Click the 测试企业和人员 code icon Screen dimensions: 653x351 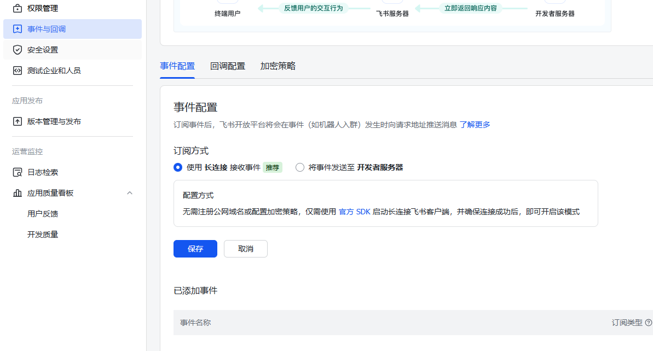coord(18,71)
